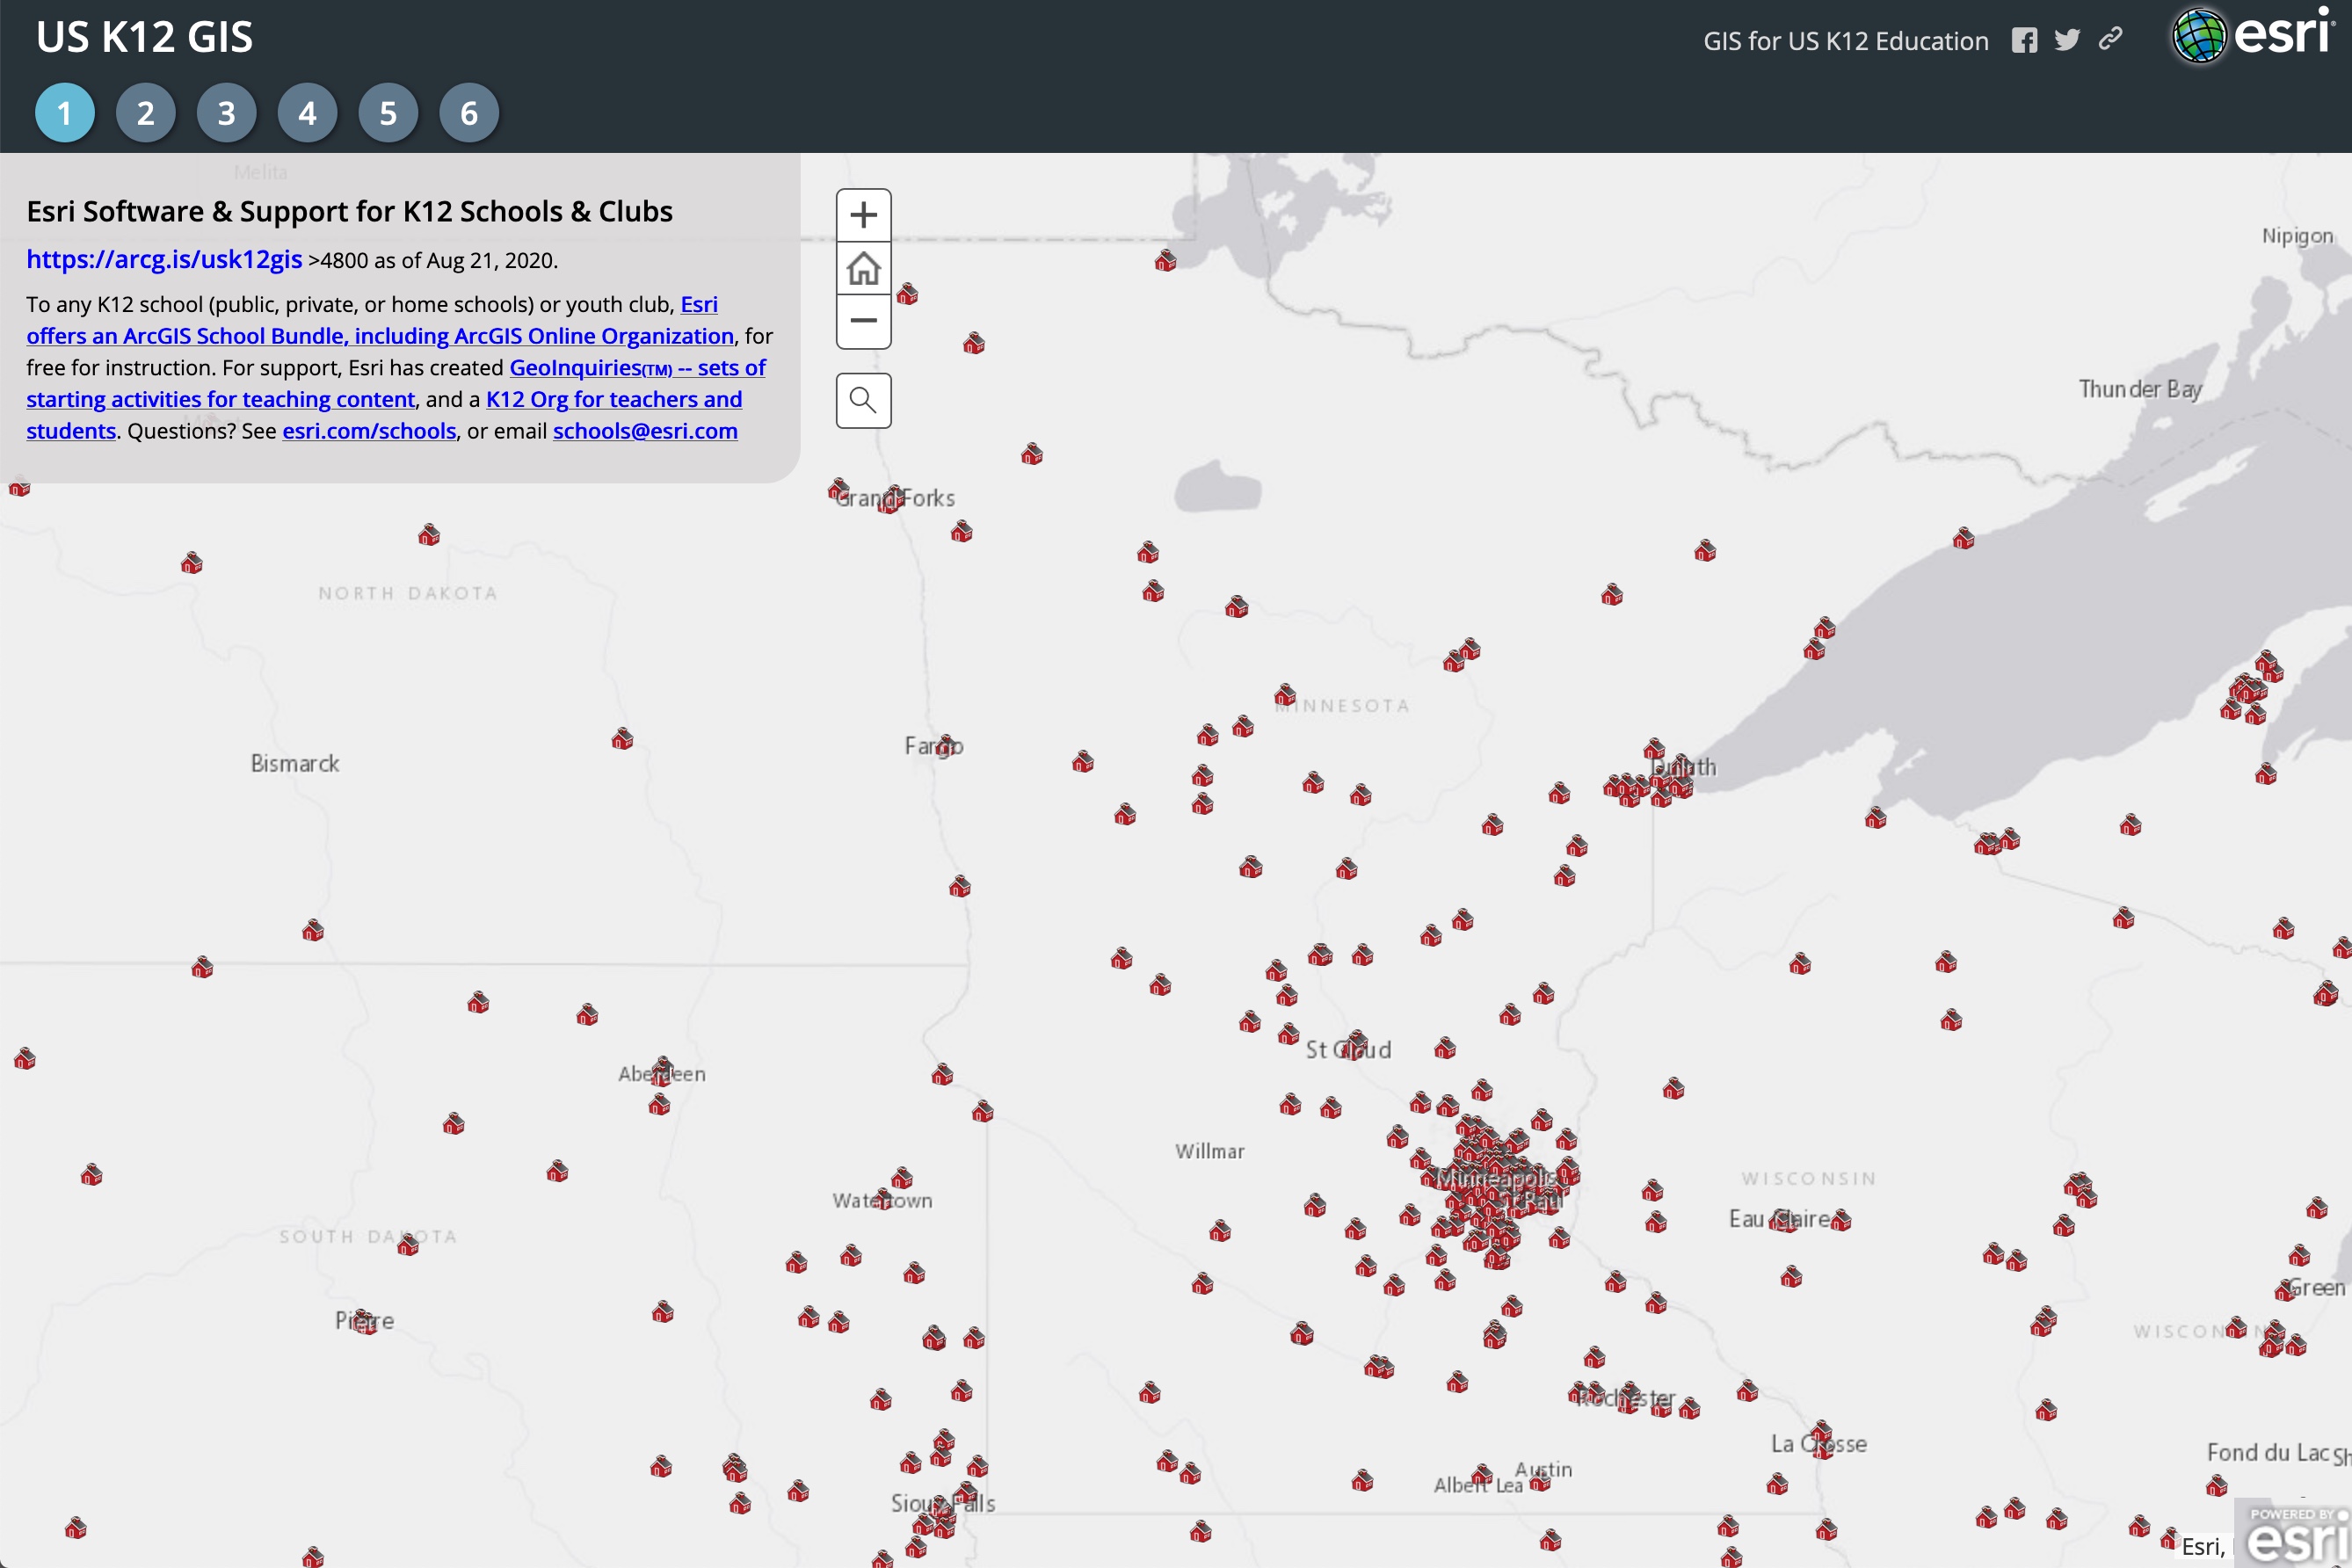
Task: Click school marker at Pierre
Action: [x=364, y=1321]
